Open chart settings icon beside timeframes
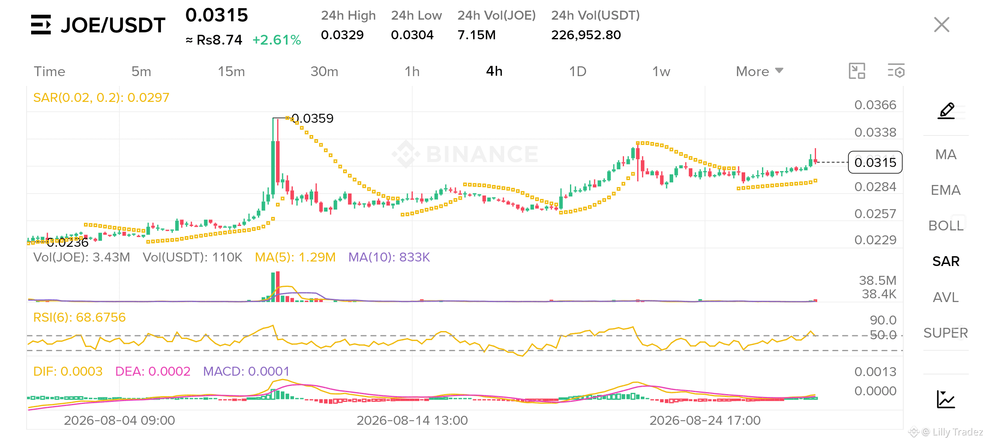The height and width of the screenshot is (442, 986). [896, 71]
